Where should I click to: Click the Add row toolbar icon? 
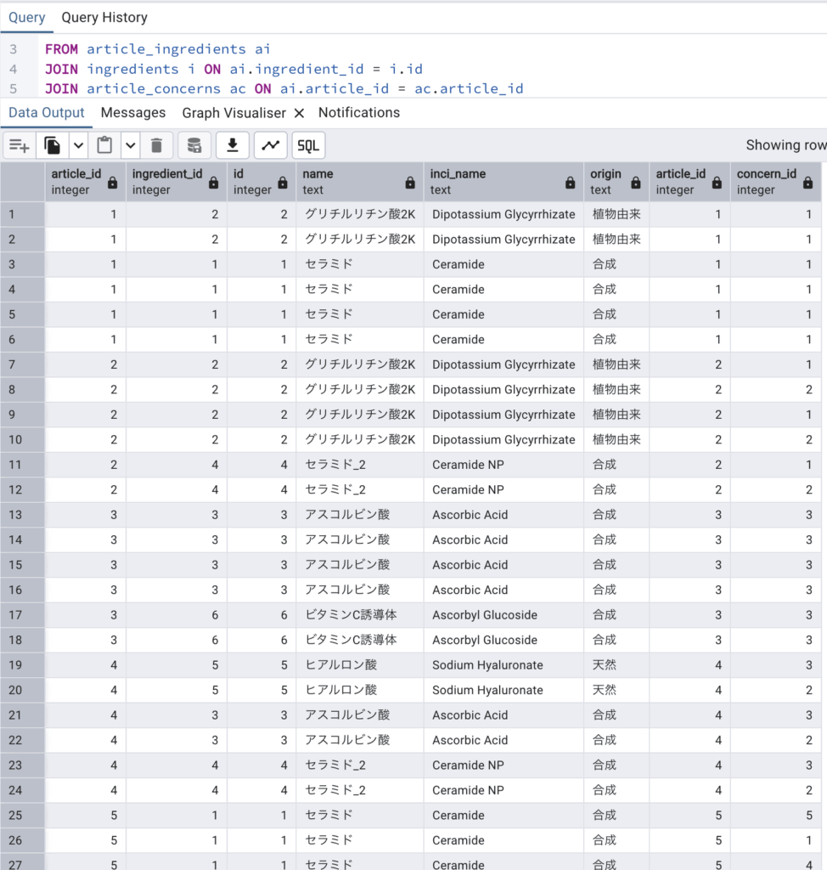click(x=20, y=145)
